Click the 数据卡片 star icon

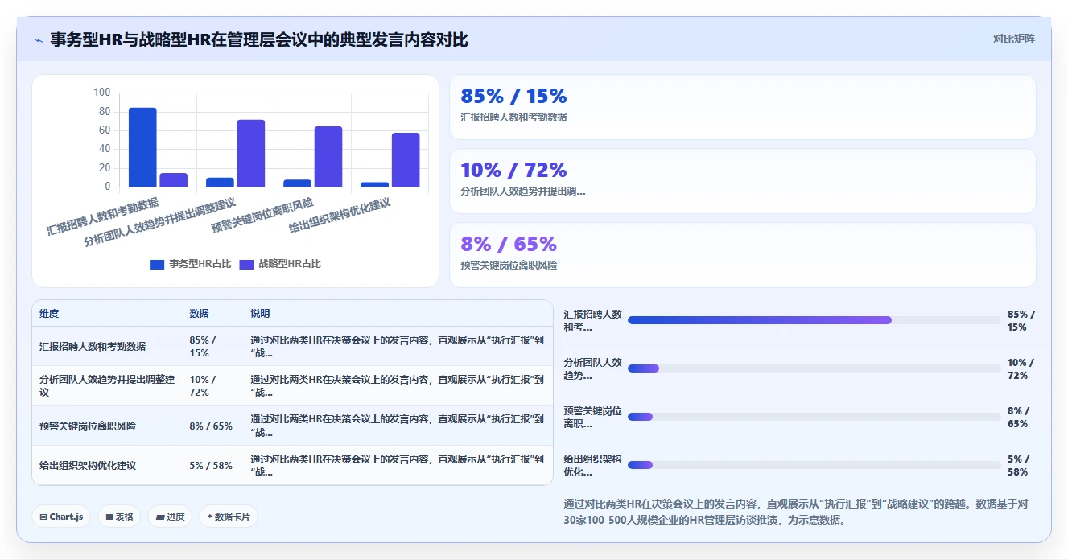click(x=210, y=517)
